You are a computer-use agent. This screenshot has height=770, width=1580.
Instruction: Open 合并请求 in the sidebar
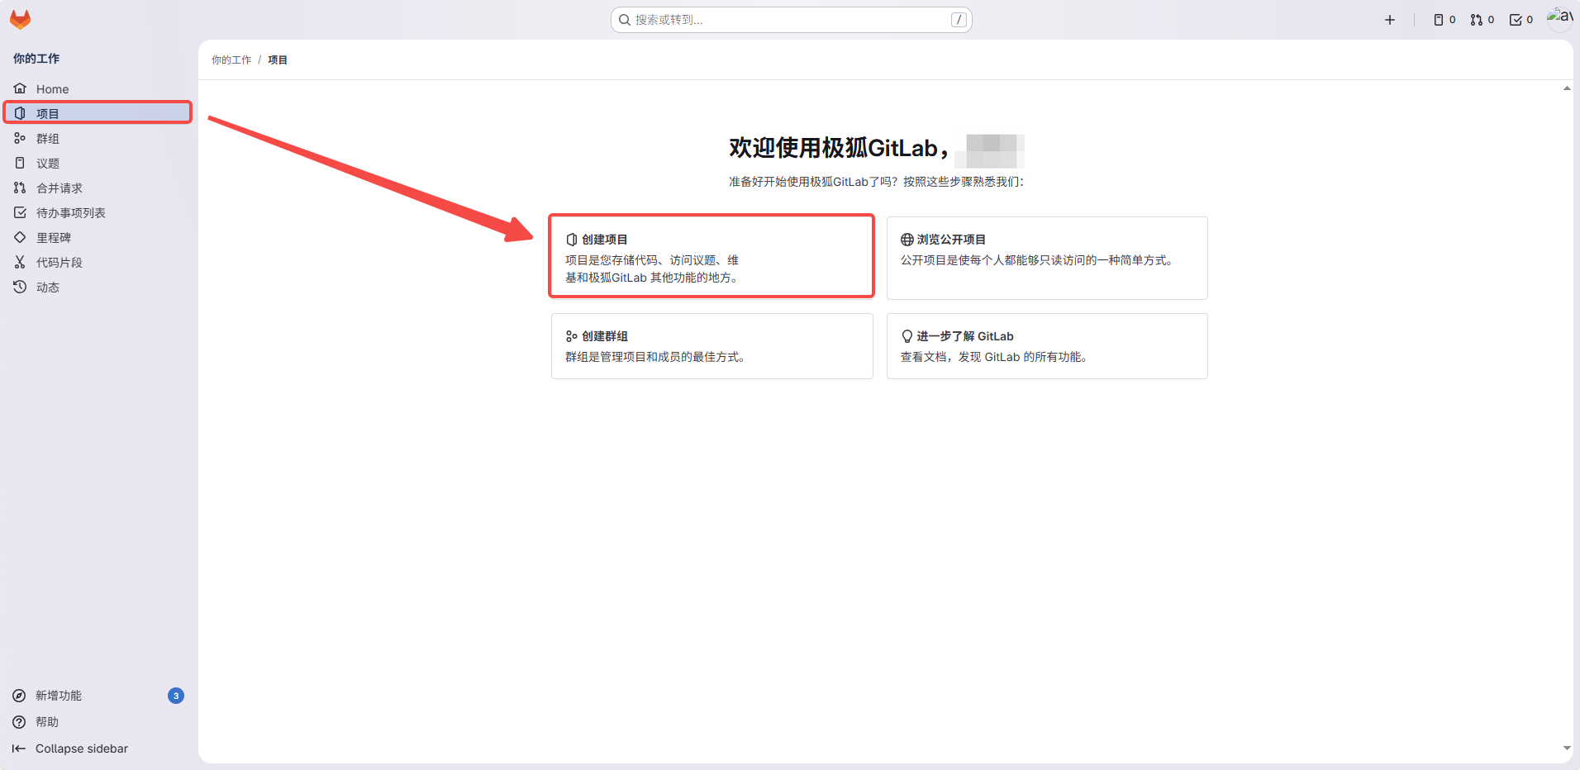pos(59,188)
